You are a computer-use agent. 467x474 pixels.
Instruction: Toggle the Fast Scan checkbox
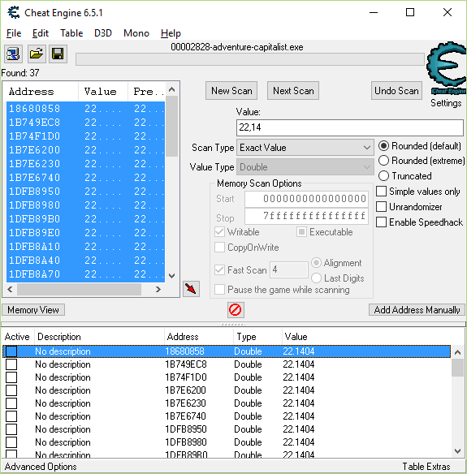[x=219, y=269]
